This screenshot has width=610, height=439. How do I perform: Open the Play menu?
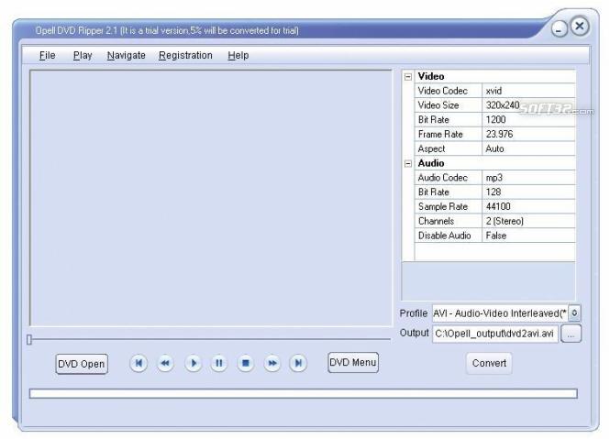[x=83, y=56]
